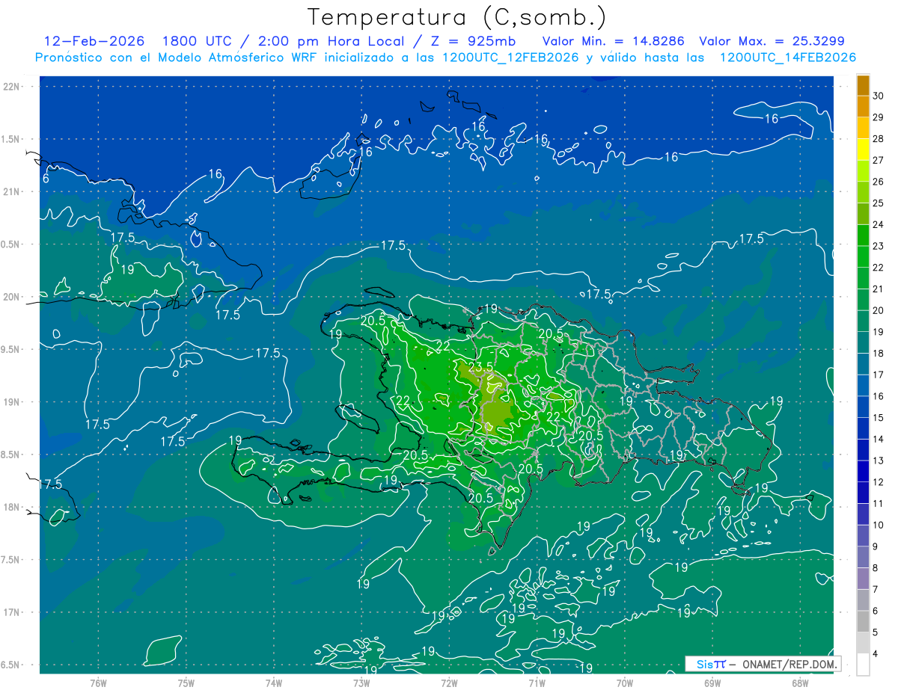Pick the lime swatch between 25 and 26
The height and width of the screenshot is (693, 898).
click(863, 192)
